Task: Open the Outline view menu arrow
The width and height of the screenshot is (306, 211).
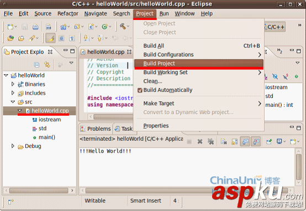Action: (297, 63)
